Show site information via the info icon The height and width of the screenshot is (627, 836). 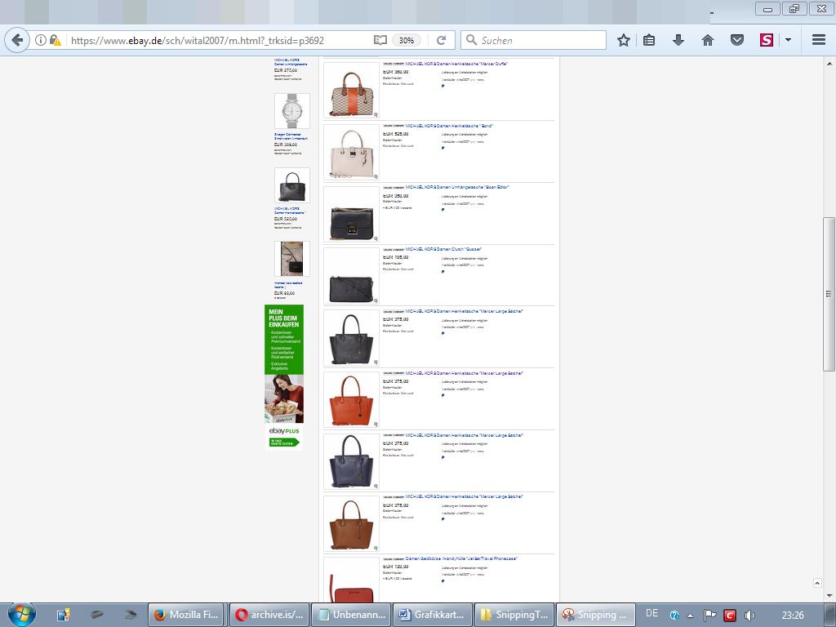(41, 40)
